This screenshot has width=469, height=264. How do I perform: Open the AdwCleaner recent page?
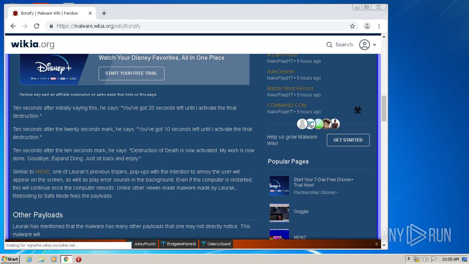click(x=281, y=71)
